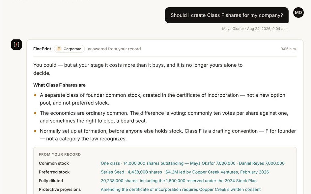Open the MO user avatar
Image resolution: width=311 pixels, height=194 pixels.
[298, 12]
